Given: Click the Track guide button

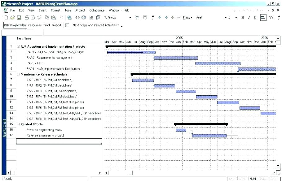Looking at the screenshot, I should tap(47, 25).
